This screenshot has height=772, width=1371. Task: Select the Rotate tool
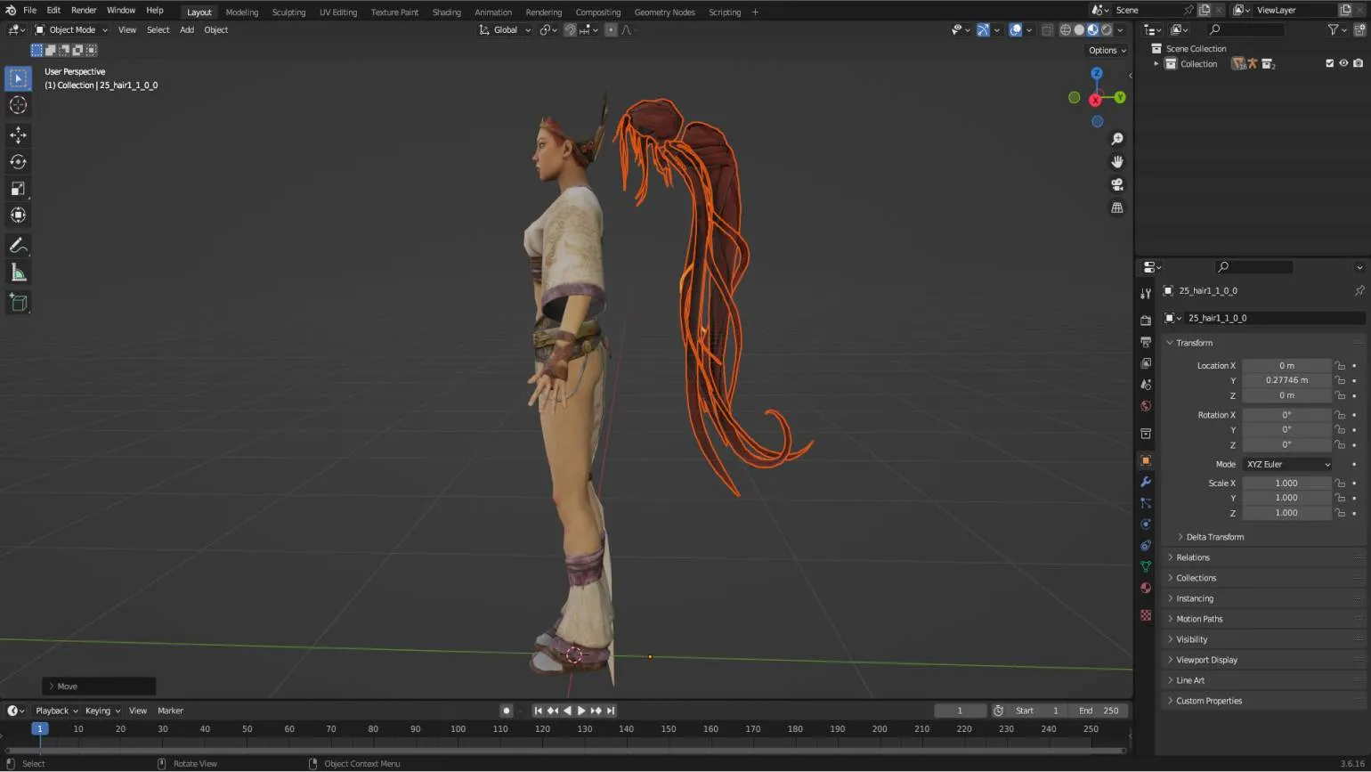point(18,162)
